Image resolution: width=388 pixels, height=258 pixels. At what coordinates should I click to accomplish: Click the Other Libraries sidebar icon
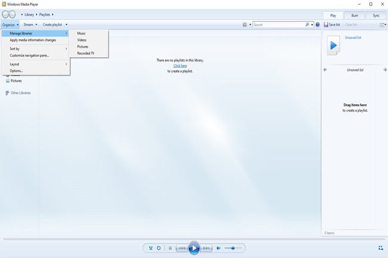point(7,93)
